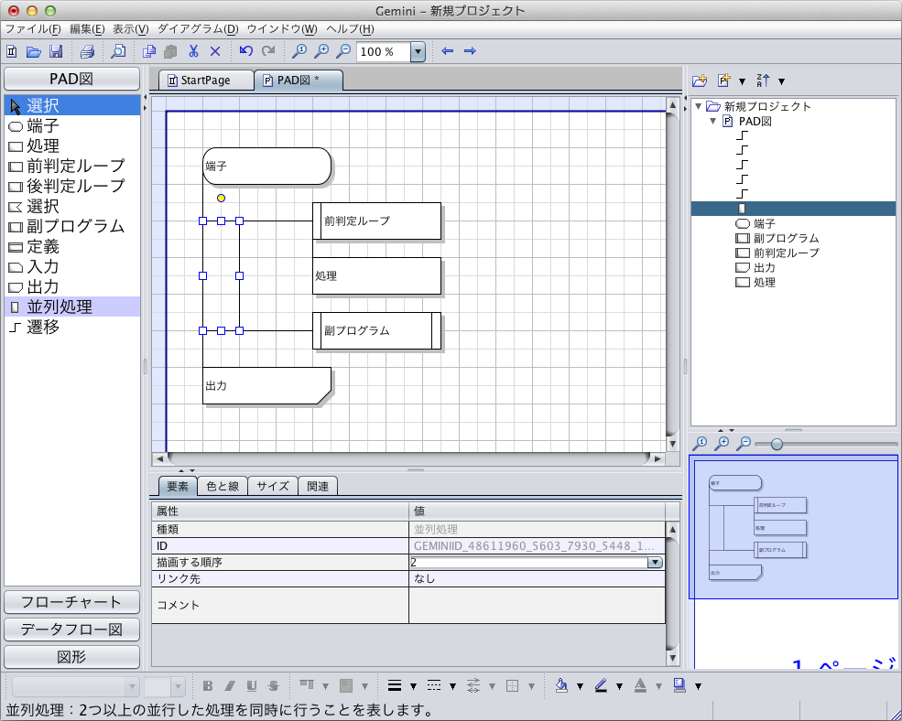Zoom in using main toolbar magnifier plus

[x=321, y=51]
